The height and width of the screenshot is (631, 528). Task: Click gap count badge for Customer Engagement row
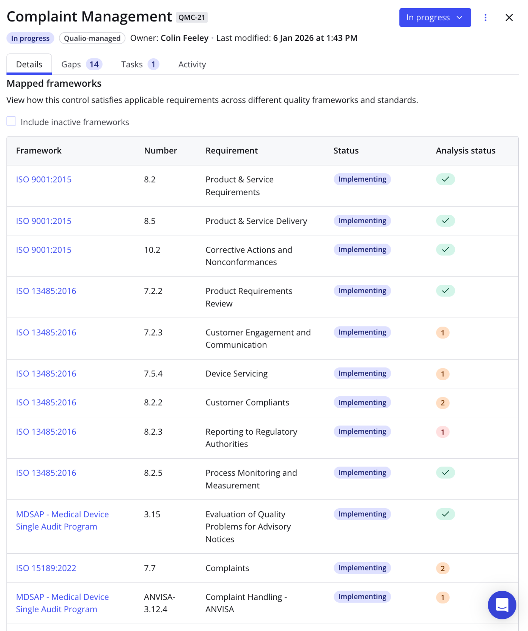coord(442,333)
